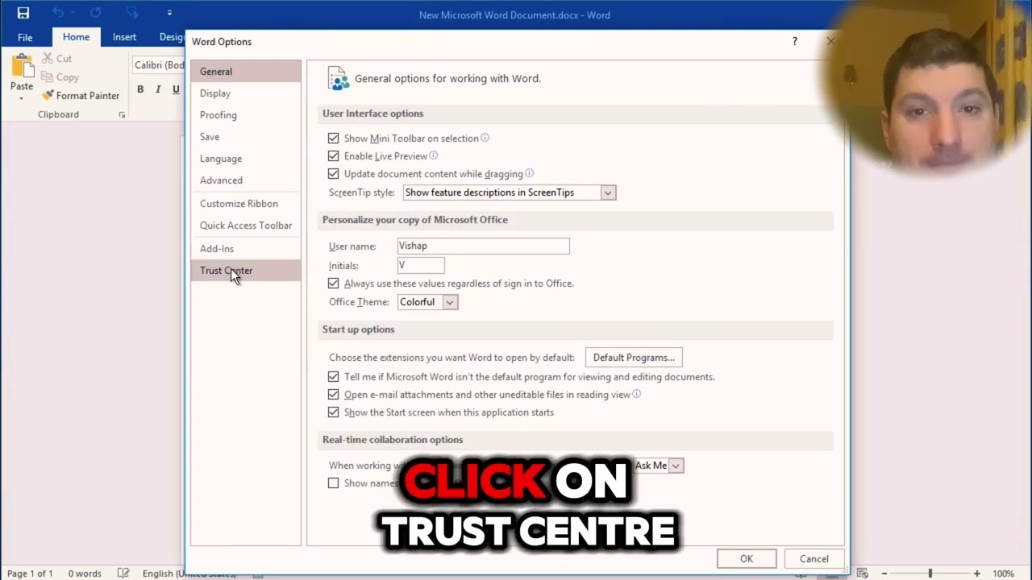Click the zoom slider handle
Screen dimensions: 1032x580
tap(930, 574)
